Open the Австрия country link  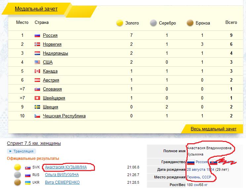51,80
